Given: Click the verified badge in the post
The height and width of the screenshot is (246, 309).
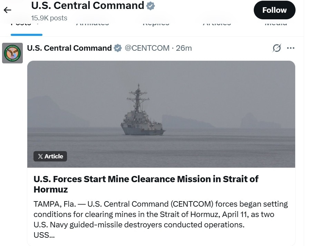Looking at the screenshot, I should [118, 48].
